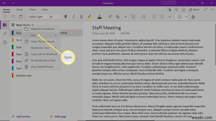Switch to the View tab
This screenshot has height=121, width=216.
pyautogui.click(x=45, y=10)
